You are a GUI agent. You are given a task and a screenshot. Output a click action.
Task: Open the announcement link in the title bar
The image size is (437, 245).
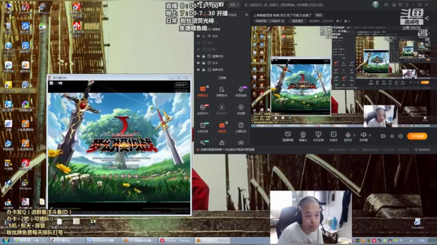click(x=284, y=5)
